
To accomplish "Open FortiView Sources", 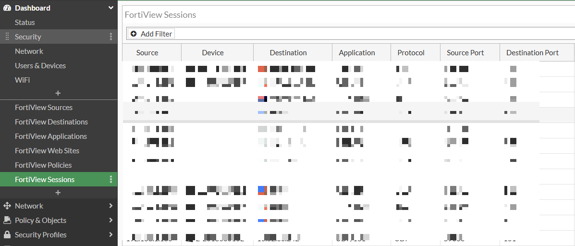I will [x=44, y=108].
